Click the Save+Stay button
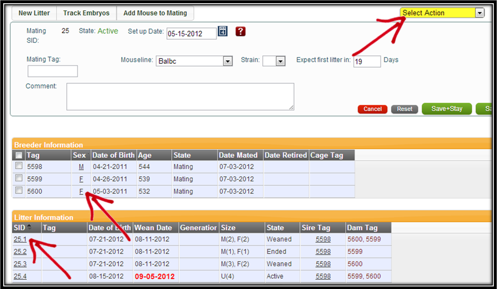This screenshot has width=497, height=289. point(446,109)
